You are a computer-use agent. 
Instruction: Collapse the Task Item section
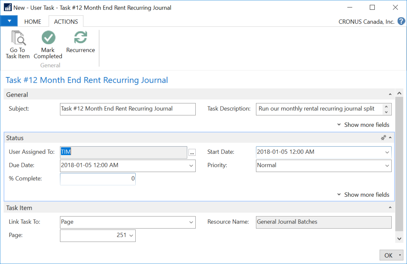pos(390,208)
